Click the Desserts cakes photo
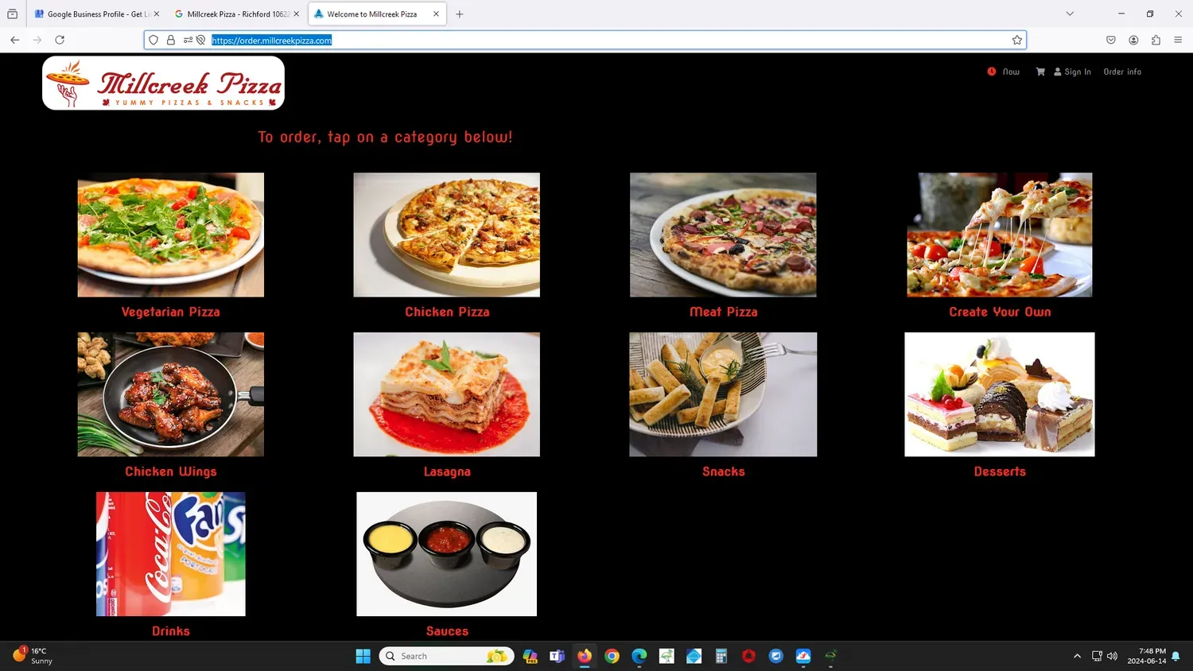 click(x=1000, y=394)
